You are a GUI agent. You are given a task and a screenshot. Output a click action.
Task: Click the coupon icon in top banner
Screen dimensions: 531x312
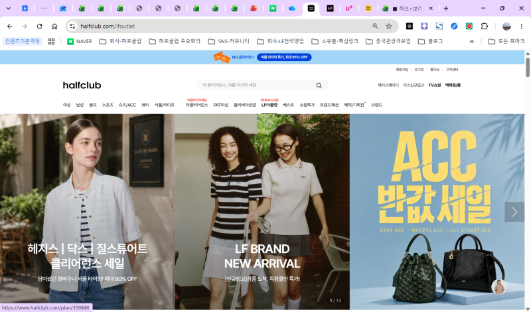click(222, 57)
